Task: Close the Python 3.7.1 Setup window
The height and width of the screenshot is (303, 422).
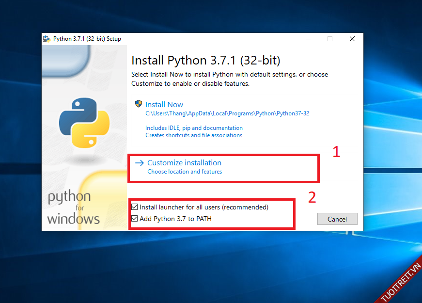Action: (352, 39)
